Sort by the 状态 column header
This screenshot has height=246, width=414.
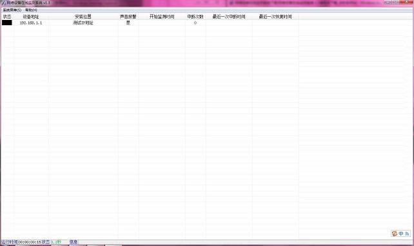7,17
